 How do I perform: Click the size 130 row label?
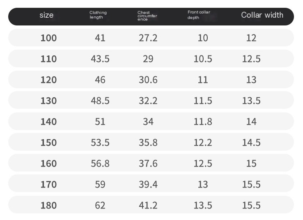click(x=48, y=101)
